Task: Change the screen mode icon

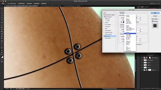Action: [2, 62]
